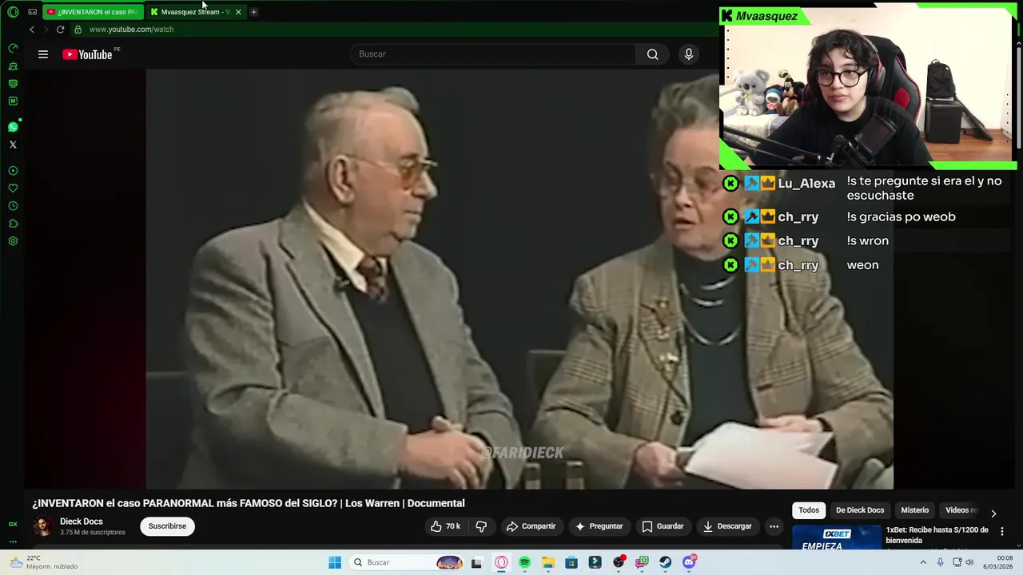
Task: Click the "!s gracias po weob" message
Action: click(901, 217)
